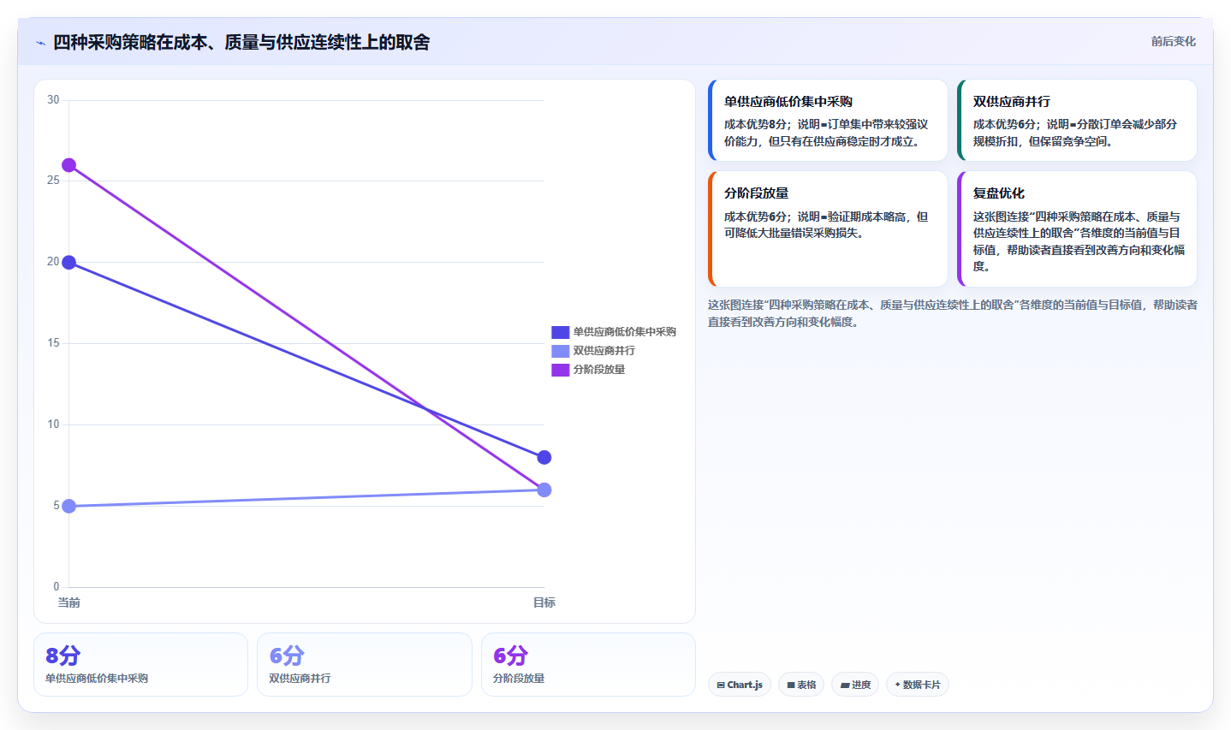Click the 6分 分阶段放量 stat card

pyautogui.click(x=588, y=665)
